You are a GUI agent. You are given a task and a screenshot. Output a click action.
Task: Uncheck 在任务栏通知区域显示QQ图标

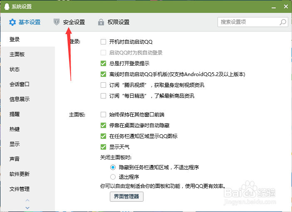103,136
